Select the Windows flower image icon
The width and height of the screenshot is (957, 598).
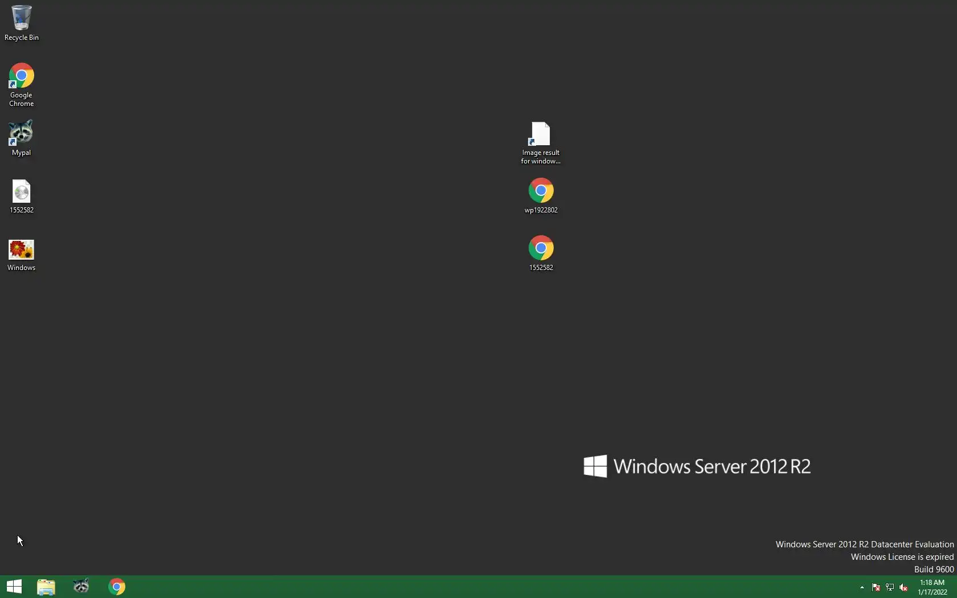21,255
